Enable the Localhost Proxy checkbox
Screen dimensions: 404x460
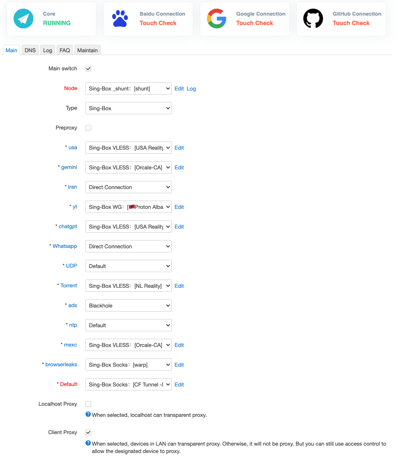point(88,404)
